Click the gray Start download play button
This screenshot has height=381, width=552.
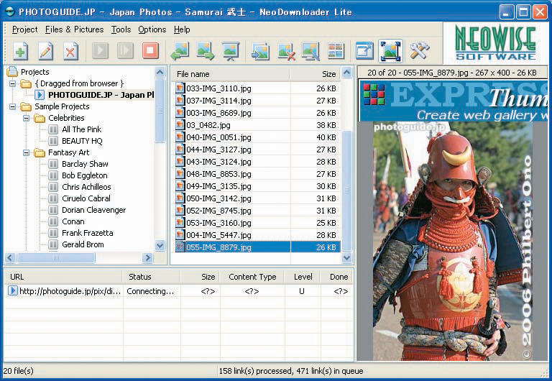(101, 51)
